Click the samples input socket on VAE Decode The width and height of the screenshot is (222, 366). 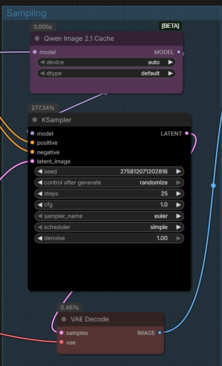[x=61, y=332]
